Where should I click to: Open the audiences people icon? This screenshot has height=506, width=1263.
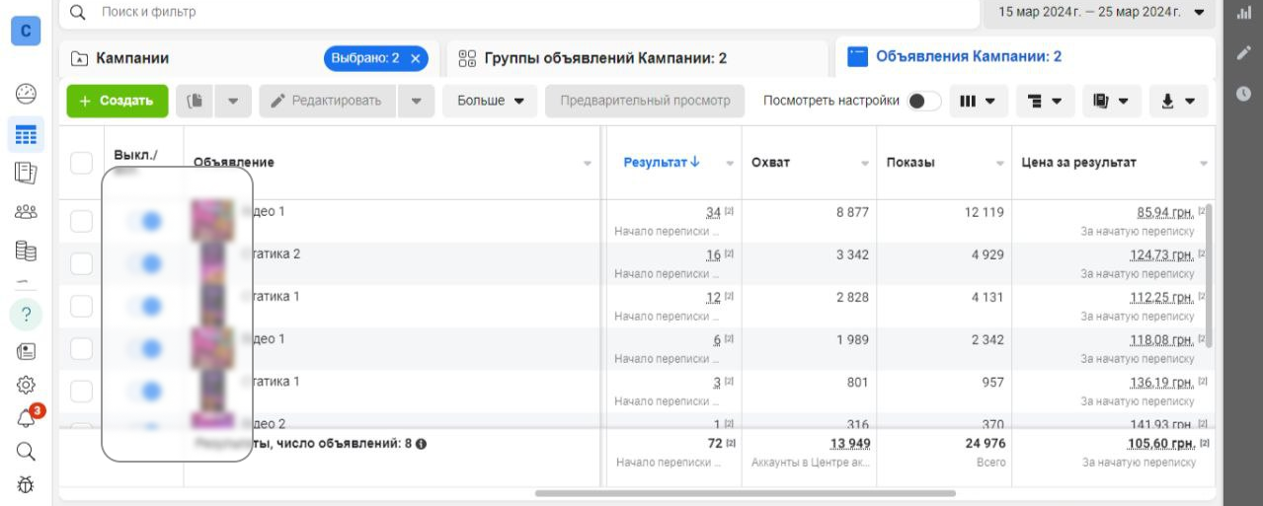pos(27,211)
